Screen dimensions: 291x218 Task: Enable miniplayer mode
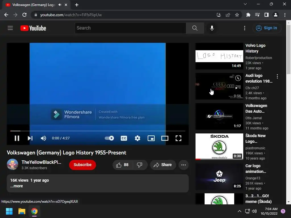[x=151, y=138]
